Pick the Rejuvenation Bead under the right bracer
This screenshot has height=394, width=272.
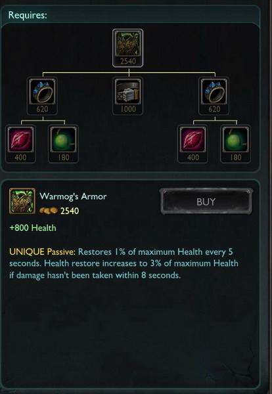click(236, 139)
